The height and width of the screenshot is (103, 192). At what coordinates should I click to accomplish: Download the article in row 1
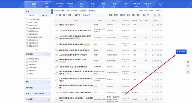pyautogui.click(x=152, y=25)
